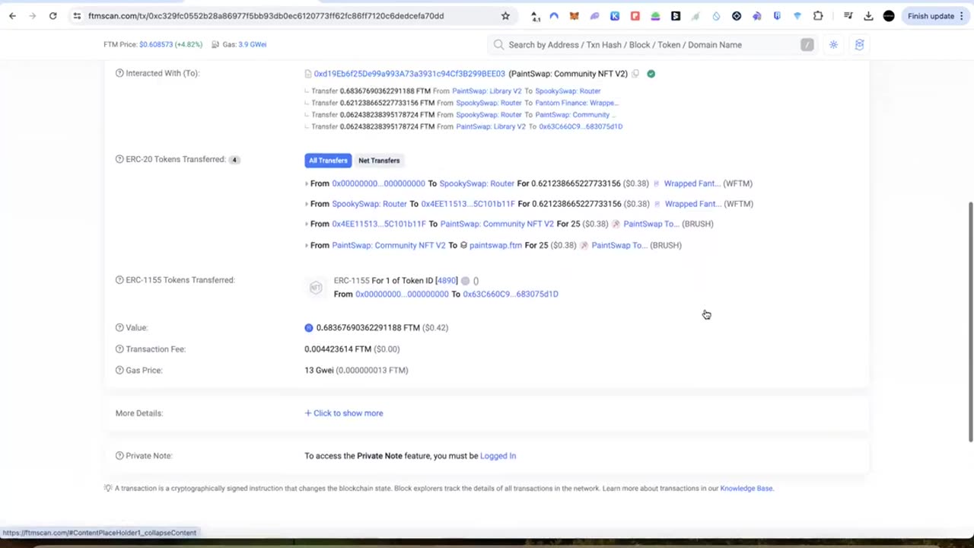Expand More Details via Click to show more
Screen dimensions: 974x548
344,413
